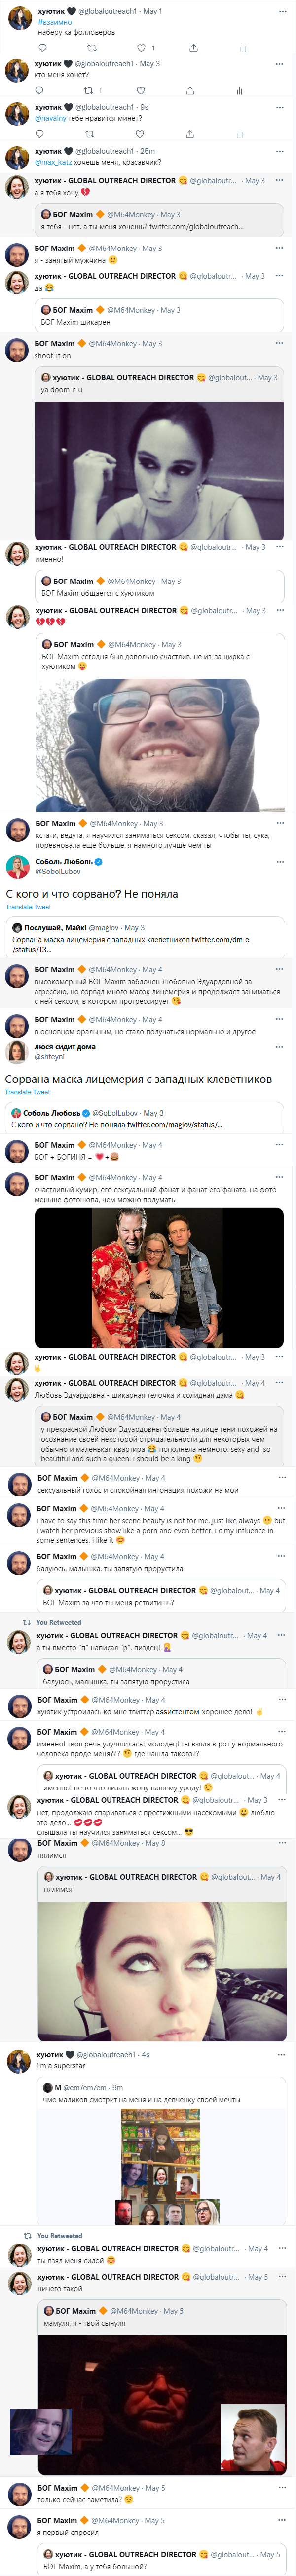Click Translate Tweet under 'Сорвана маска лицемерия' headline

point(27,1092)
